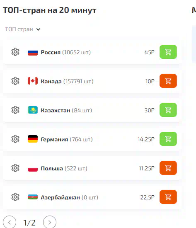The height and width of the screenshot is (228, 196).
Task: Add Казахстан number to cart
Action: (168, 110)
